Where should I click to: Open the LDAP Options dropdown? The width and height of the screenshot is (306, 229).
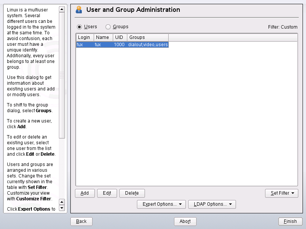pos(212,204)
